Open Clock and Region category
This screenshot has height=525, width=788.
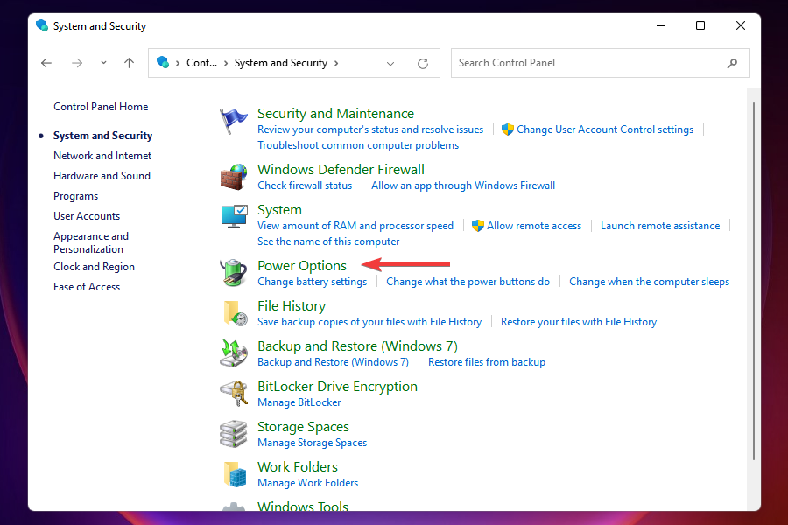coord(94,267)
